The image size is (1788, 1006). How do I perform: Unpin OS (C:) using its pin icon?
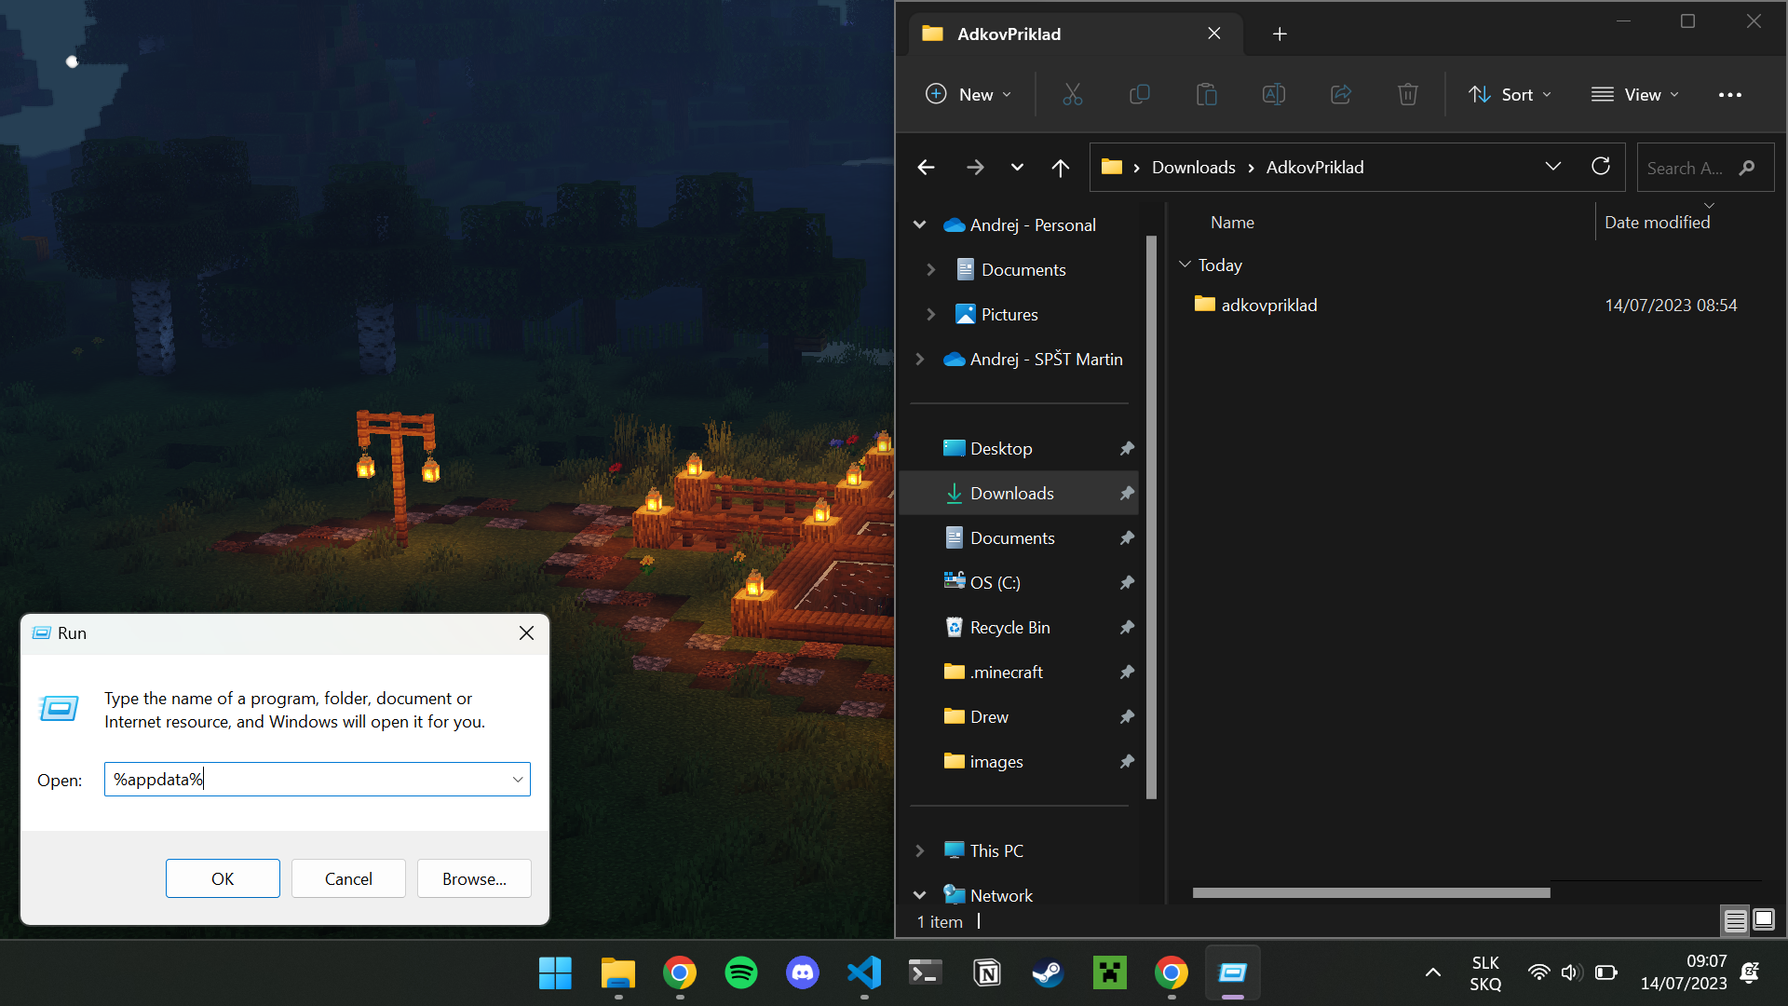coord(1127,582)
